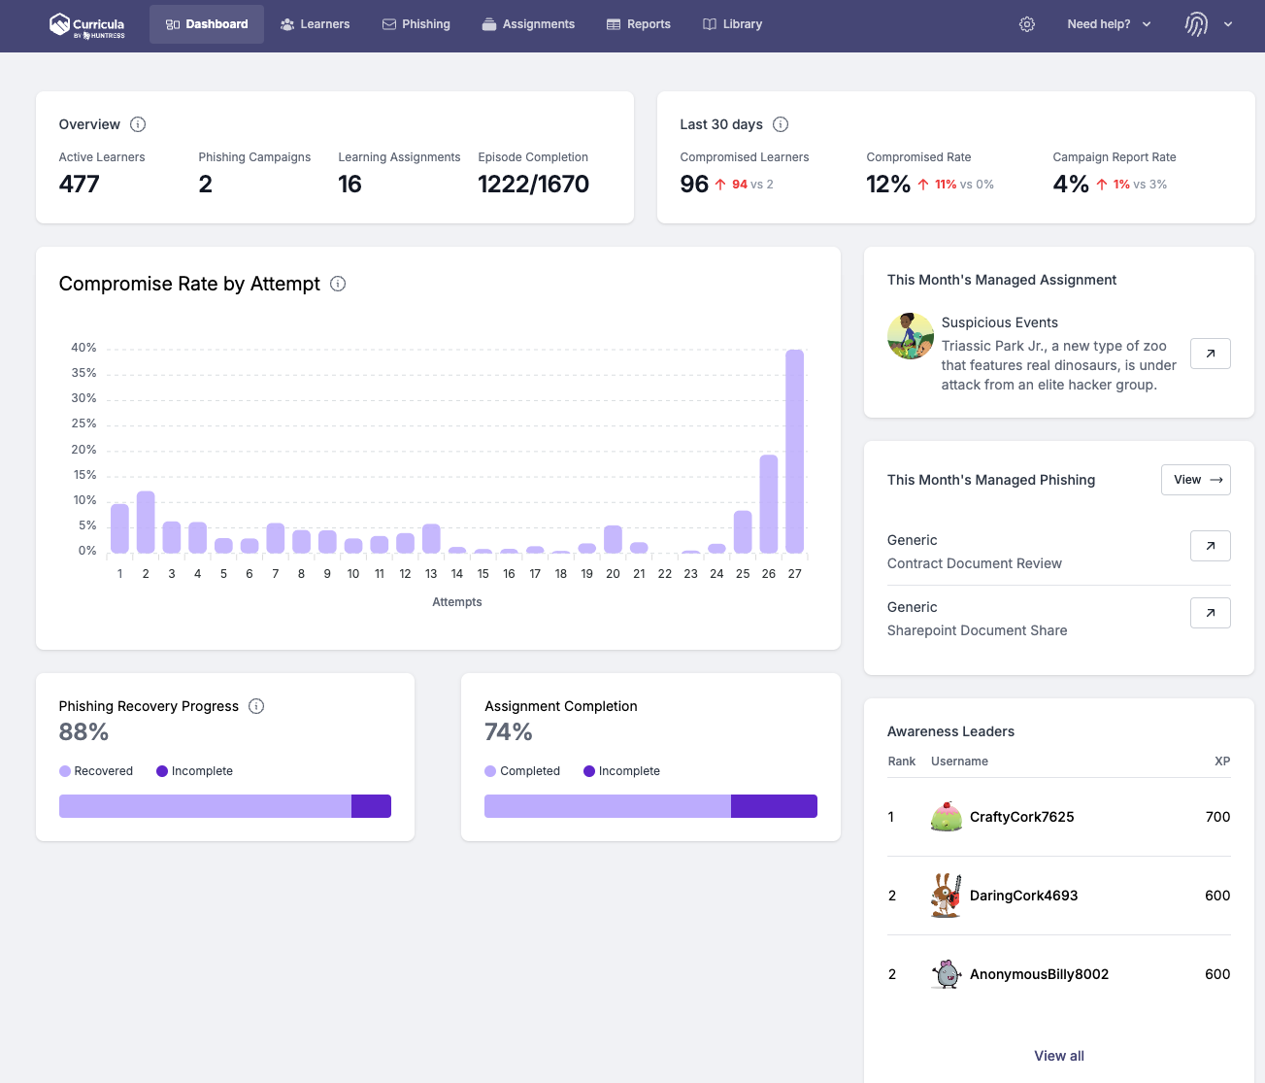Navigate to the Reports tab

tap(638, 23)
